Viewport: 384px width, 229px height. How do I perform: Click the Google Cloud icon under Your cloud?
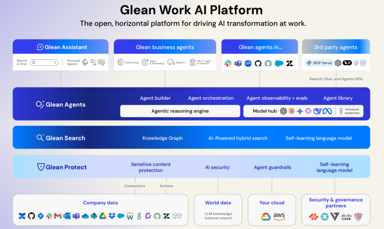(266, 217)
